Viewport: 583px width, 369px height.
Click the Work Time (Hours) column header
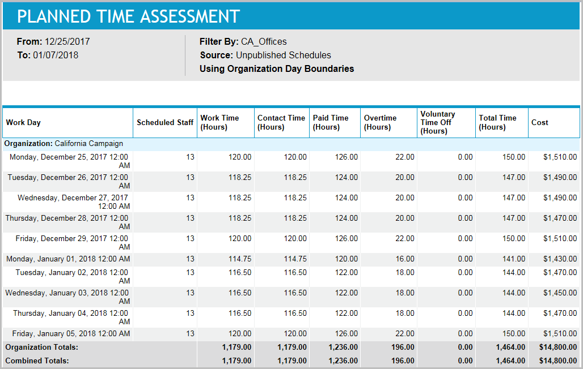pos(221,122)
